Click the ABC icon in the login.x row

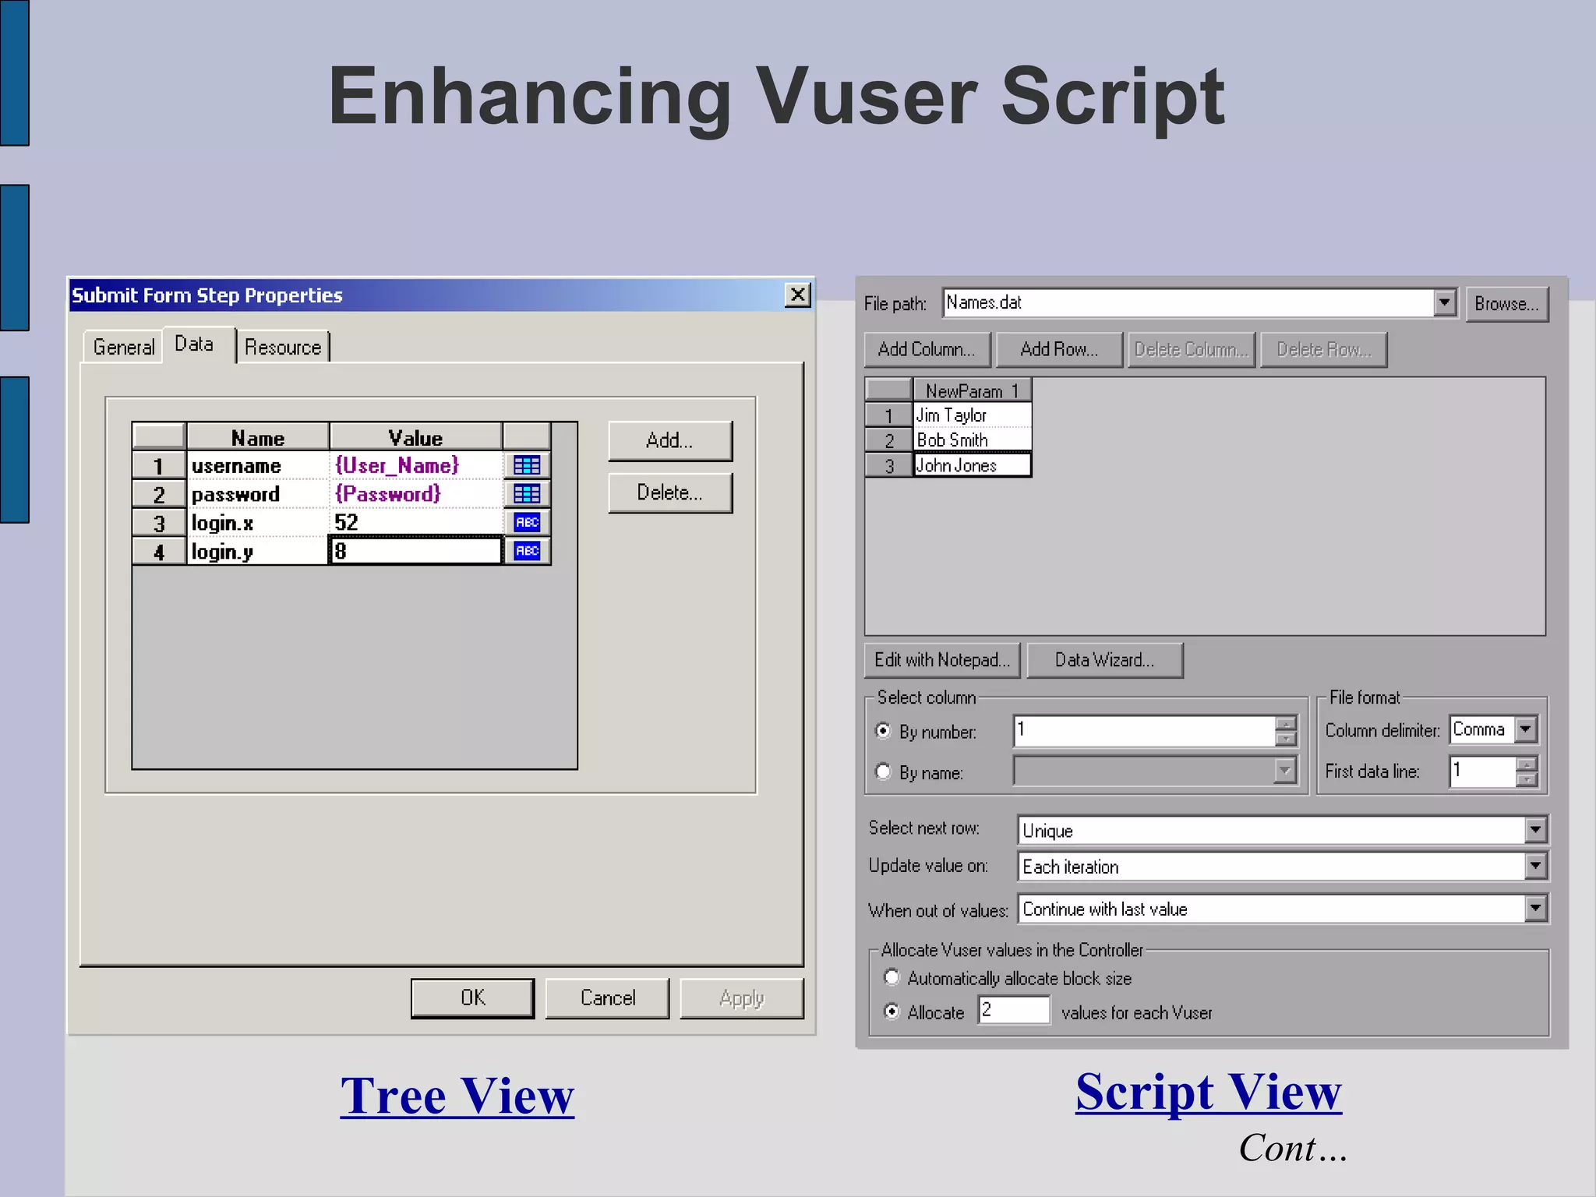527,522
